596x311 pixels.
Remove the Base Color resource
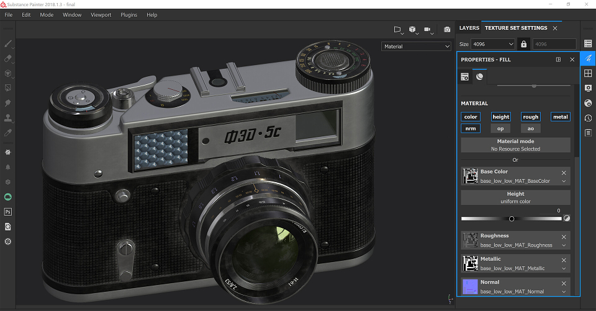click(x=564, y=173)
